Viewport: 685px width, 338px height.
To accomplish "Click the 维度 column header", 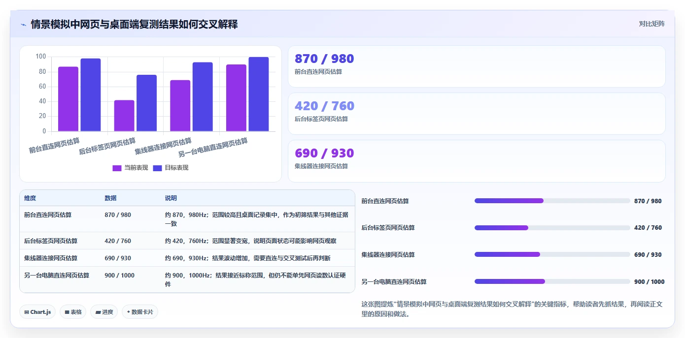I will tap(30, 198).
